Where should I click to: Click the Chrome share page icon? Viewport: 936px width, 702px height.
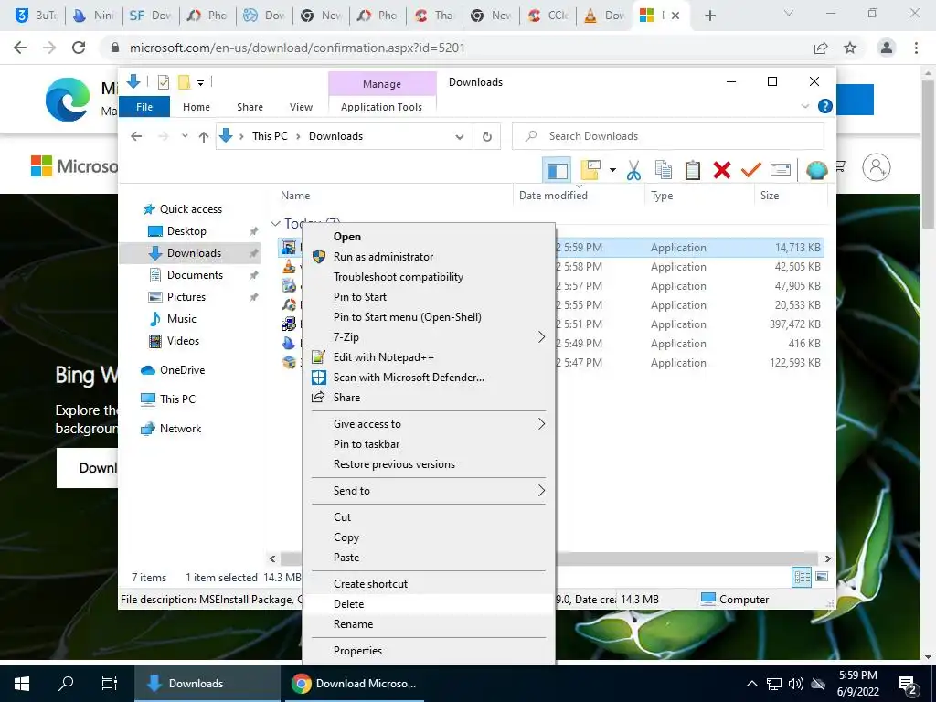pyautogui.click(x=821, y=48)
